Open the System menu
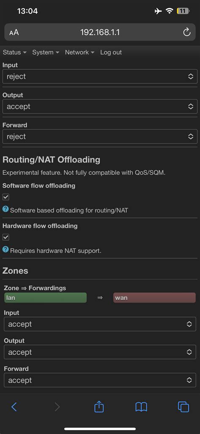The image size is (200, 434). click(x=46, y=53)
